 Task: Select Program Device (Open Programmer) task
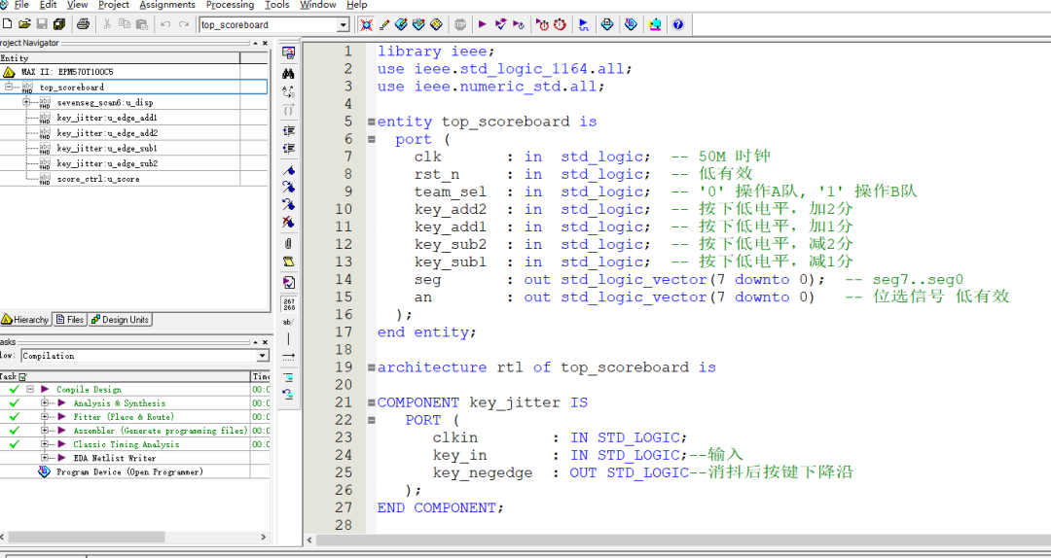[128, 471]
